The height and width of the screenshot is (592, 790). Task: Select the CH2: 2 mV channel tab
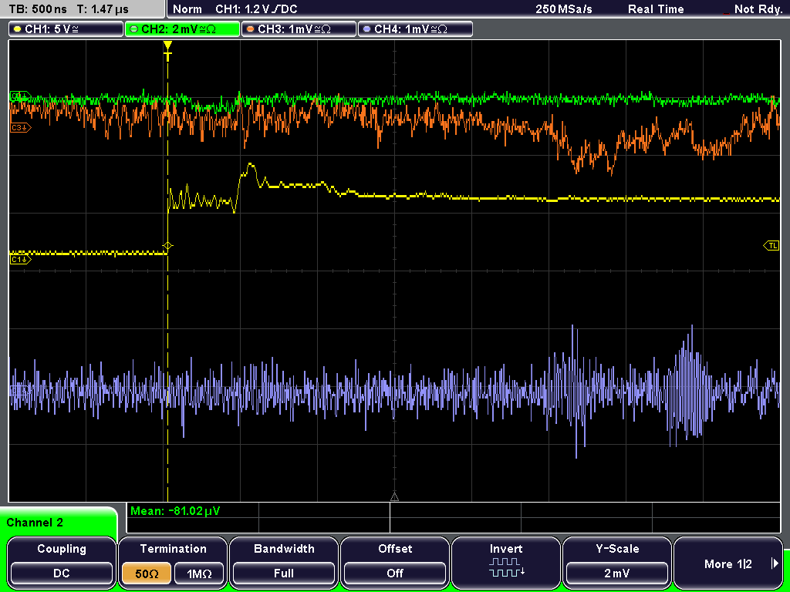tap(182, 29)
